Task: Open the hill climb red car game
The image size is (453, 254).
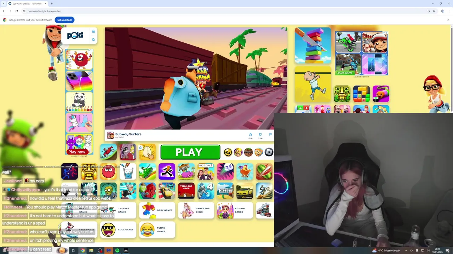Action: point(108,152)
